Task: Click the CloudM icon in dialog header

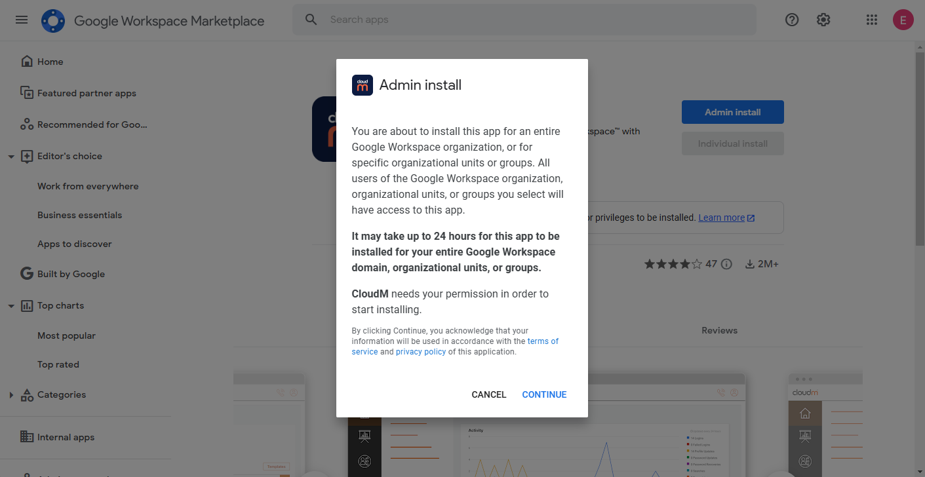Action: click(x=363, y=85)
